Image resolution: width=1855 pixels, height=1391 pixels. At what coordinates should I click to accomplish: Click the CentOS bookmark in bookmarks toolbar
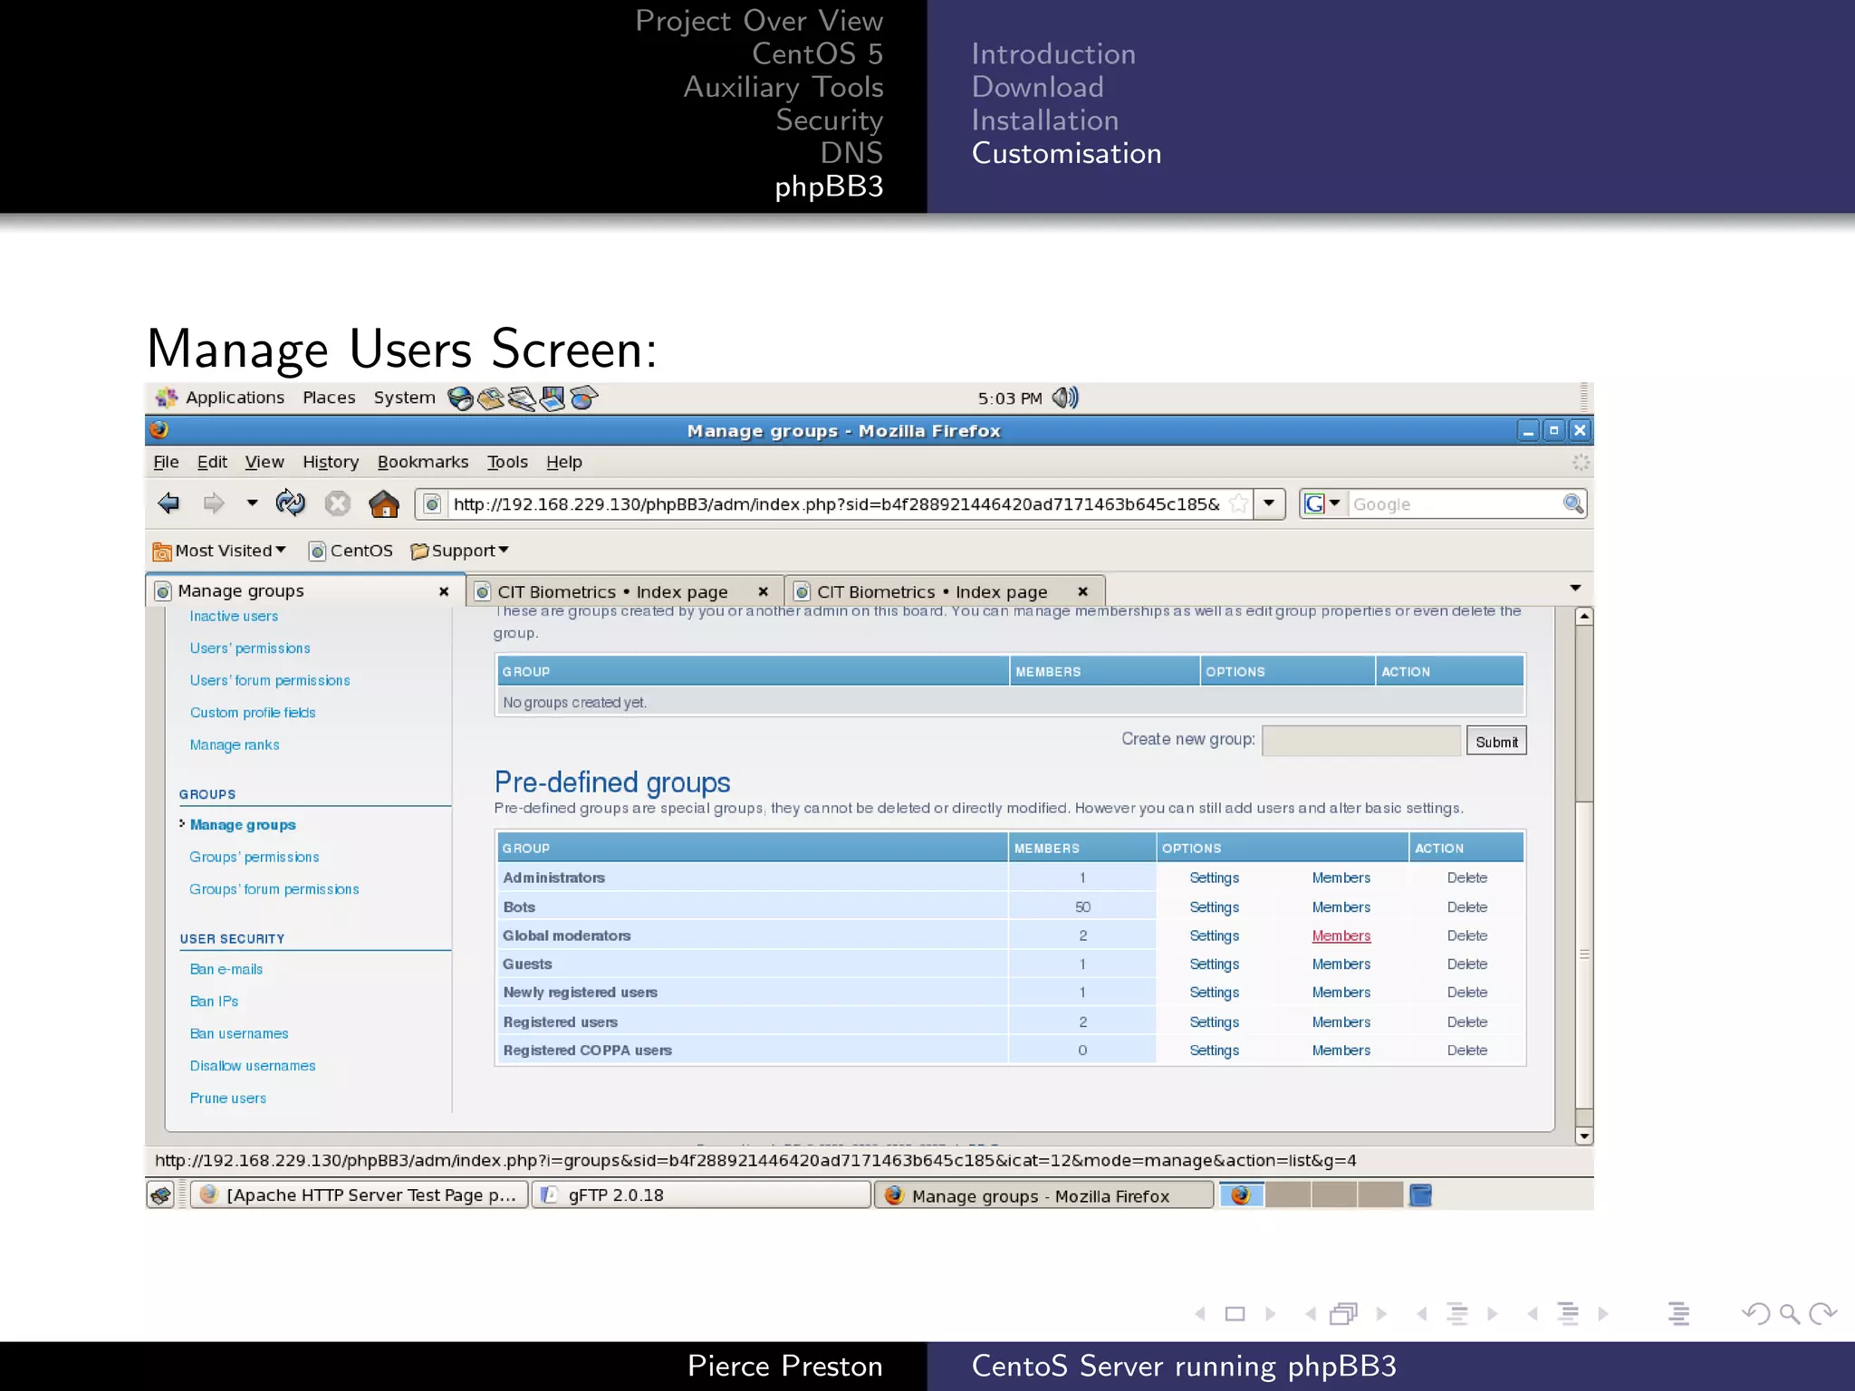pyautogui.click(x=351, y=551)
